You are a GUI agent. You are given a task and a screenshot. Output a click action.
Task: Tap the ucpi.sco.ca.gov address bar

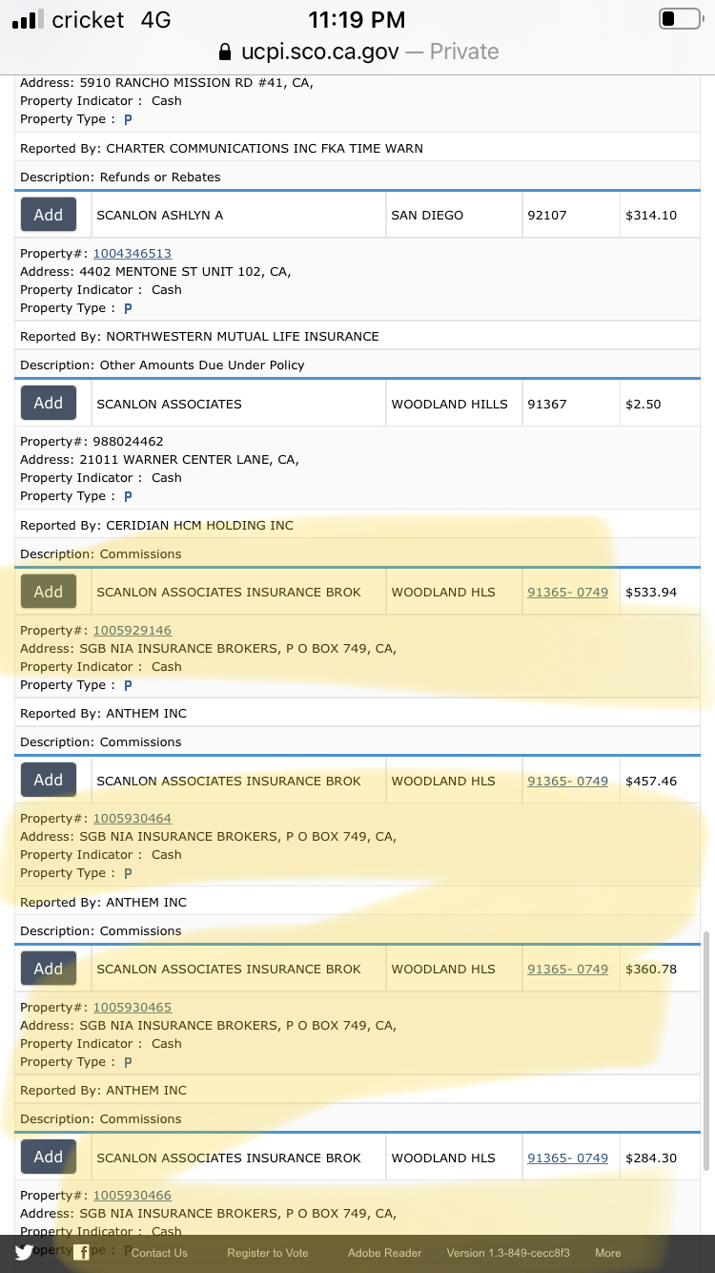(357, 51)
